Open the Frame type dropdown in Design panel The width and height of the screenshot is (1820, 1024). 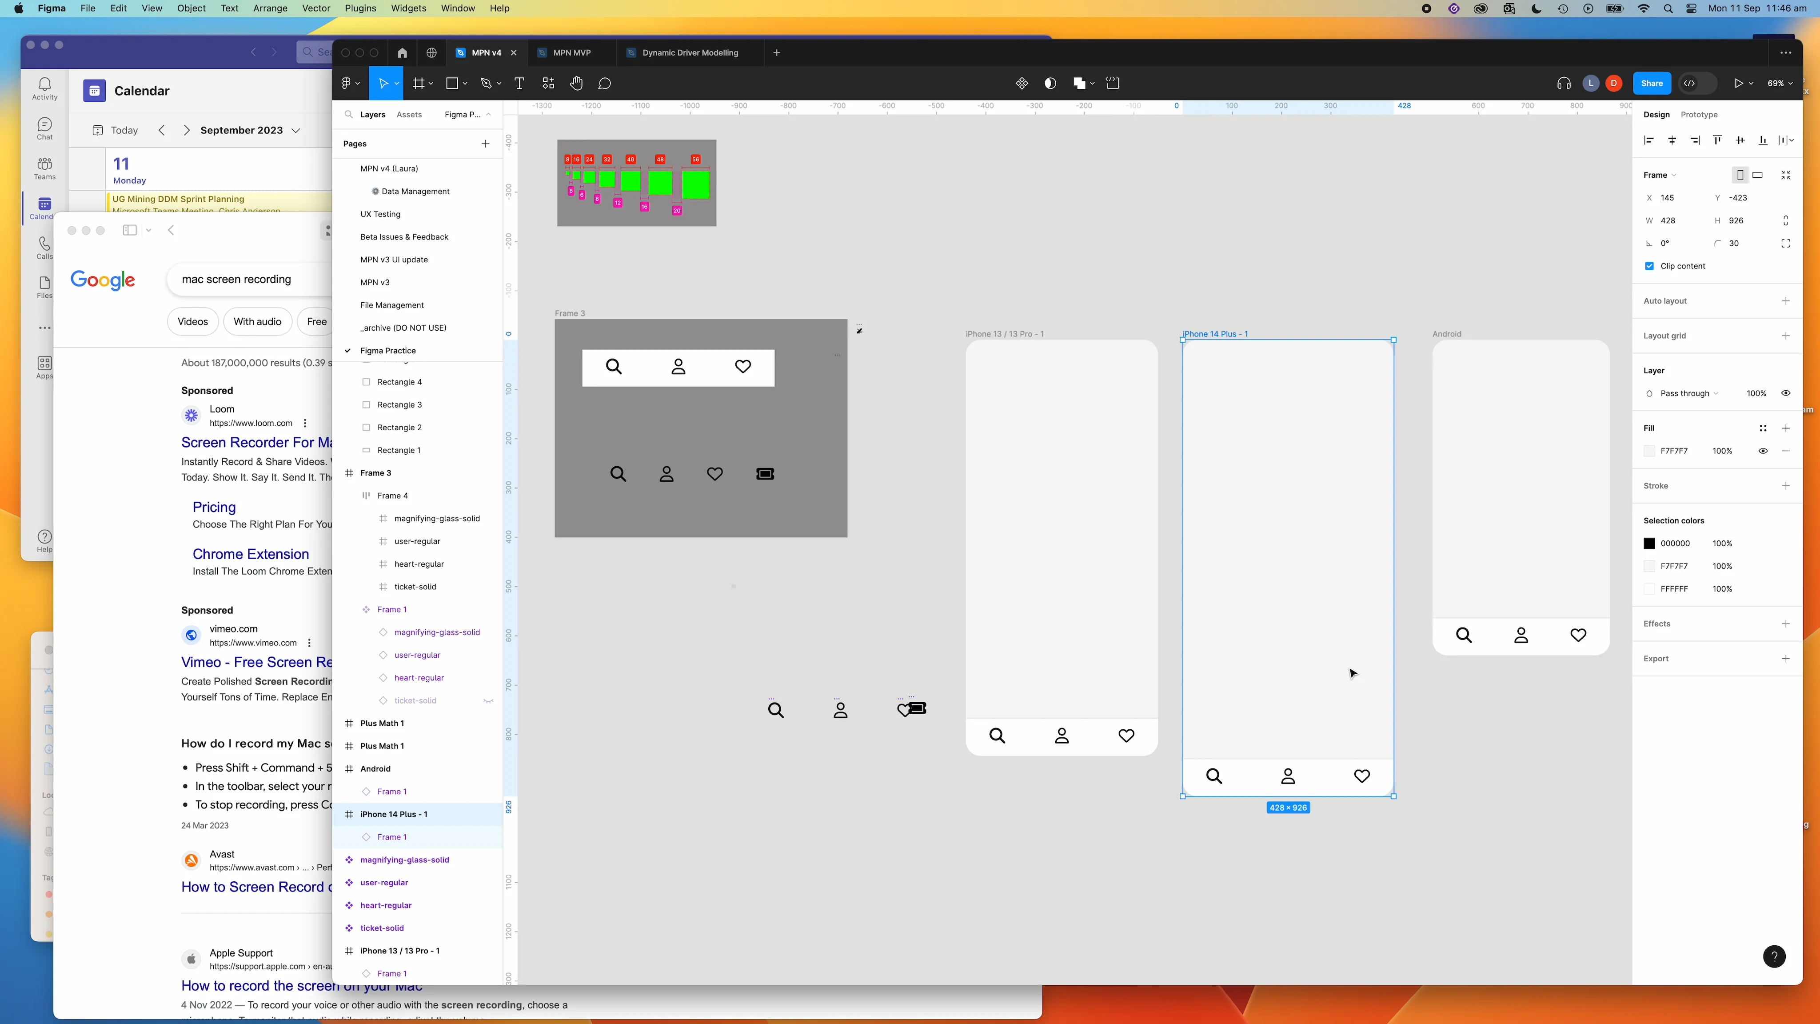pos(1660,175)
